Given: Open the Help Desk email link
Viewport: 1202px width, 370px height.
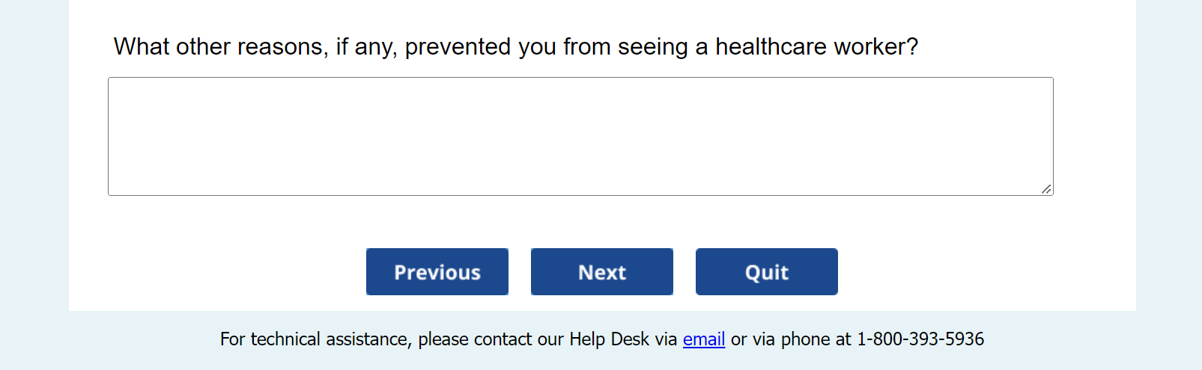Looking at the screenshot, I should [x=703, y=339].
